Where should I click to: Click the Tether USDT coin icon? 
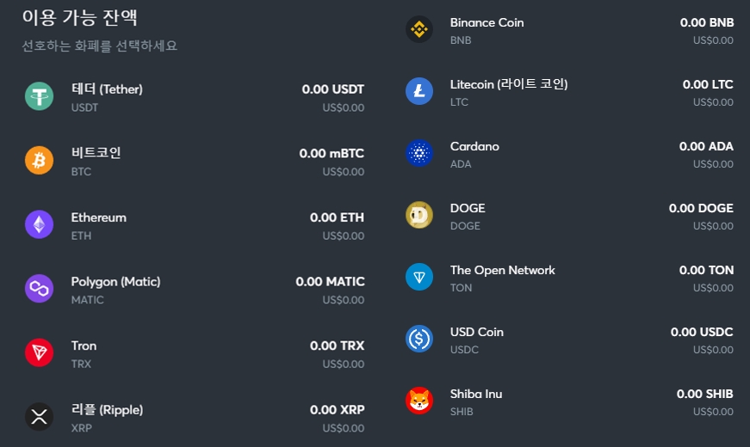tap(40, 96)
